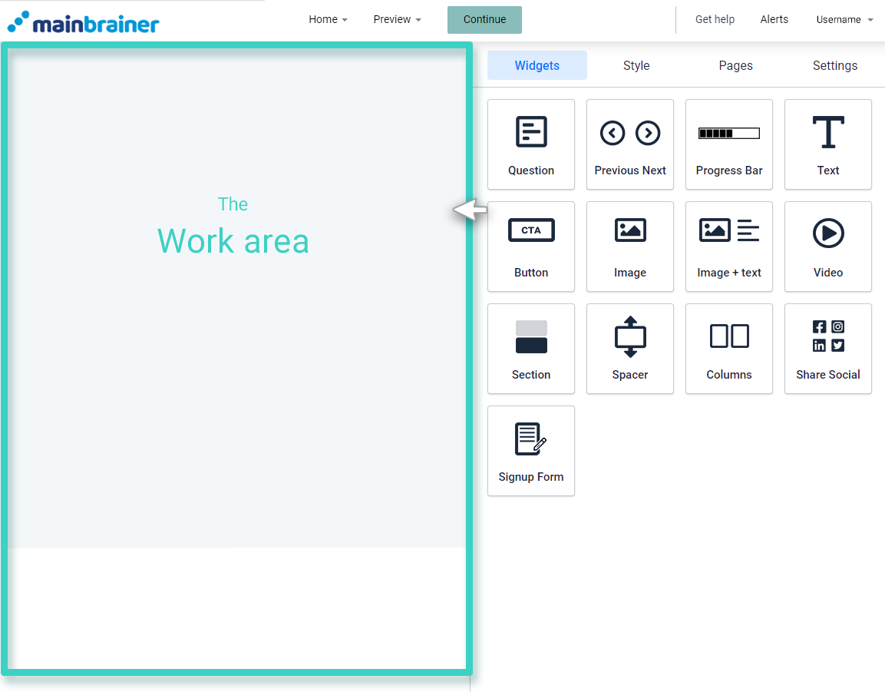Expand the Preview dropdown
Screen dimensions: 885x692
[x=397, y=20]
